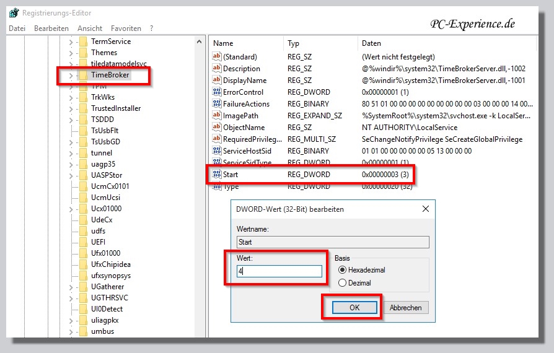Select the Dezimal radio button
The image size is (554, 353).
[x=342, y=283]
